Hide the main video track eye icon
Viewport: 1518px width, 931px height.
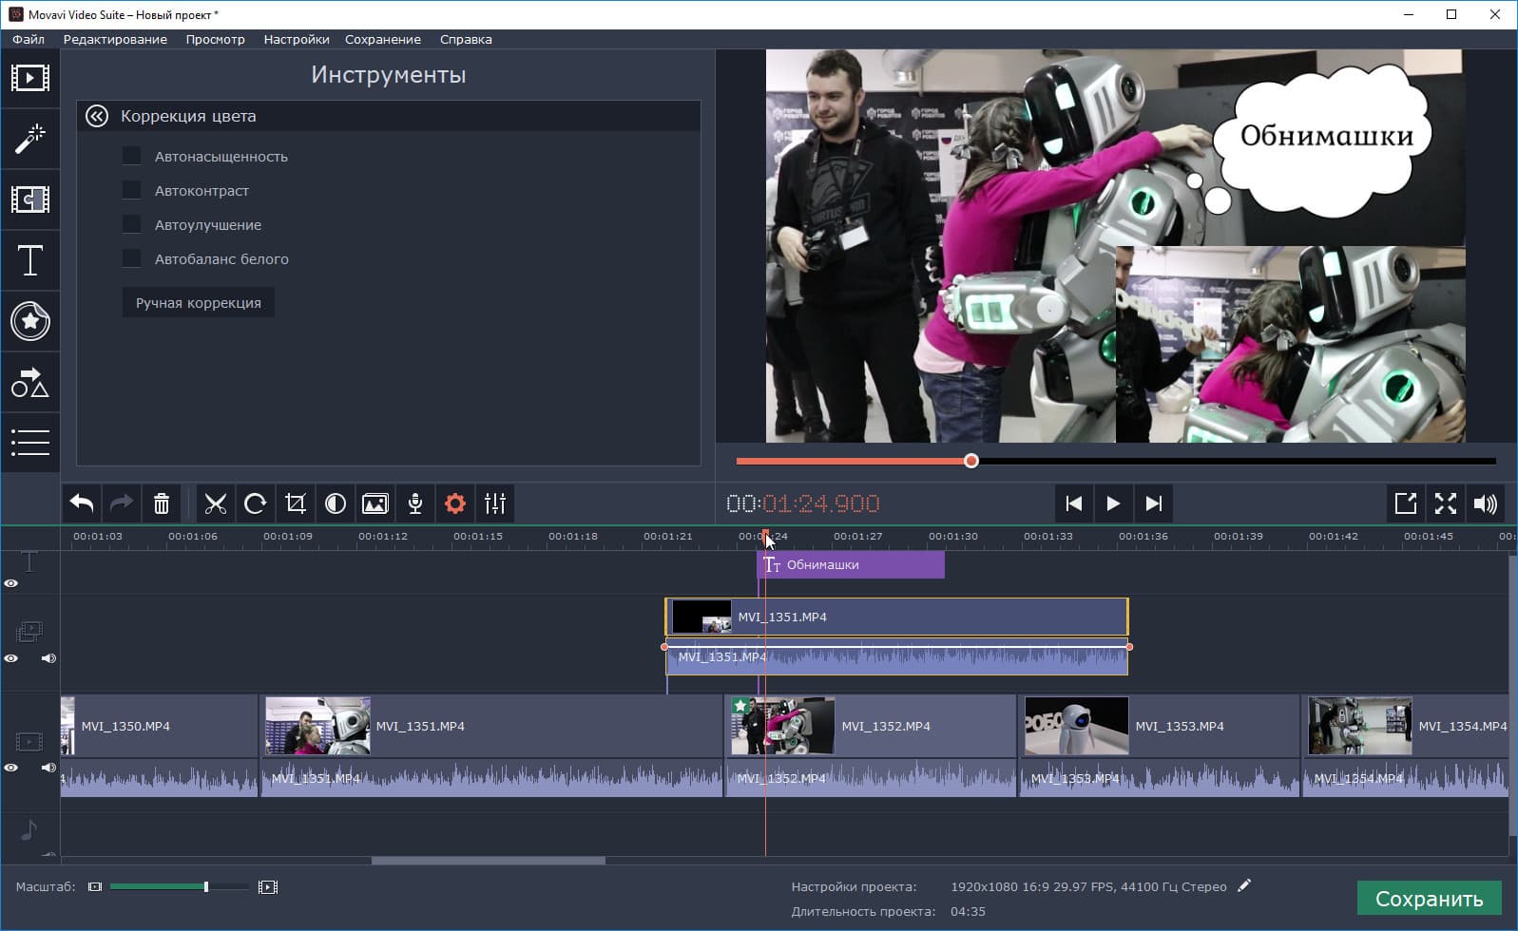11,768
